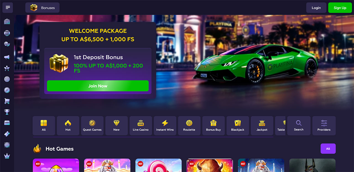354x172 pixels.
Task: Select the sports balls sidebar icon
Action: [7, 44]
